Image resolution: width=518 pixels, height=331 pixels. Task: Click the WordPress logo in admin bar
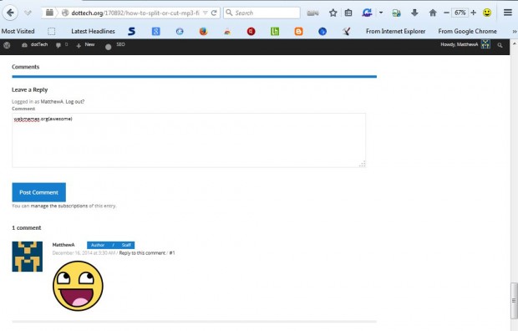[x=7, y=45]
